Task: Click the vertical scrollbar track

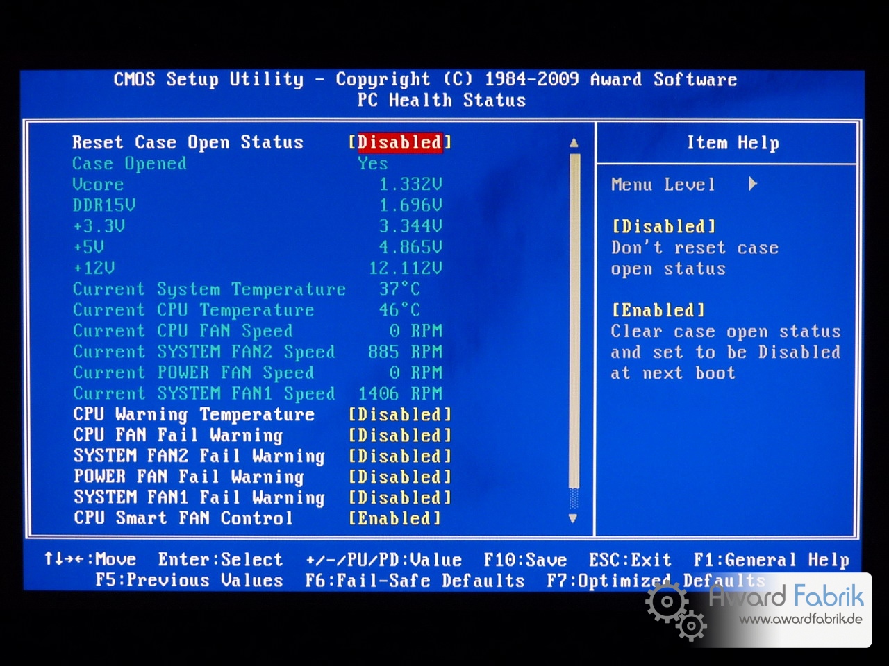Action: [574, 319]
